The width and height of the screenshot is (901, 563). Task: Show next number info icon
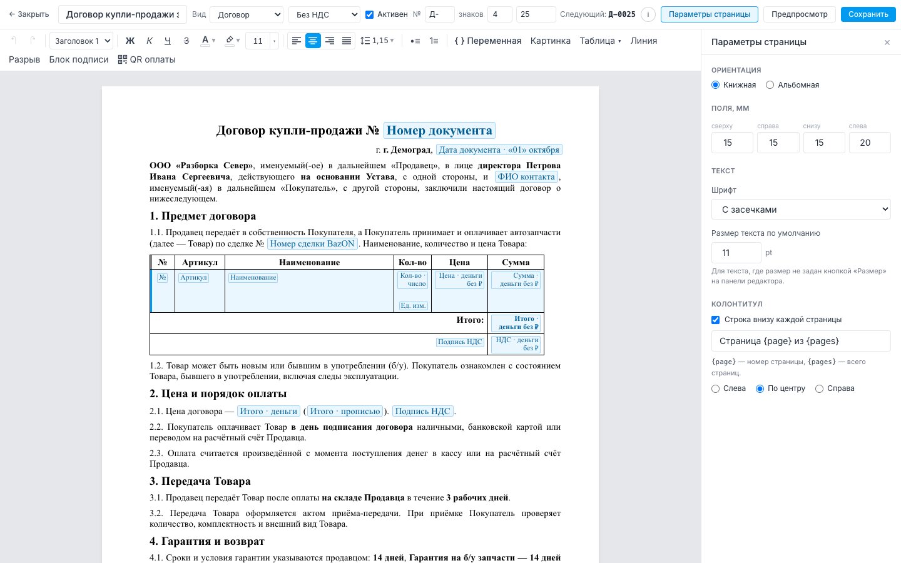tap(648, 14)
